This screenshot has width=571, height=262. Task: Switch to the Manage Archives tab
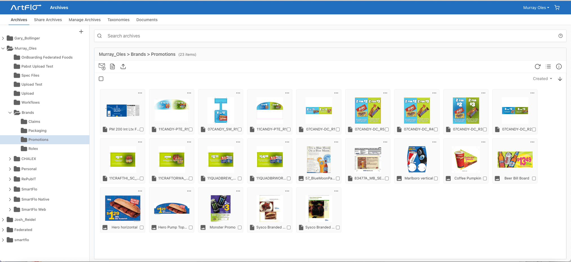[x=85, y=20]
